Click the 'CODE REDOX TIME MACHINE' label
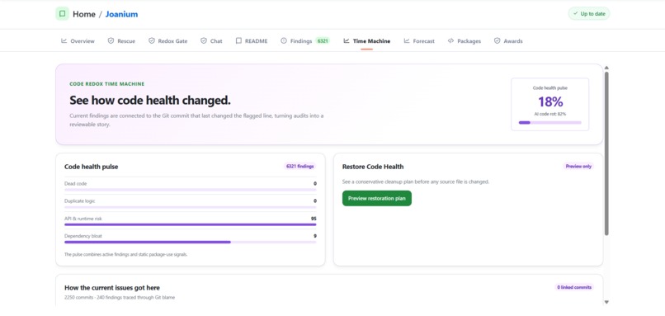 (107, 84)
